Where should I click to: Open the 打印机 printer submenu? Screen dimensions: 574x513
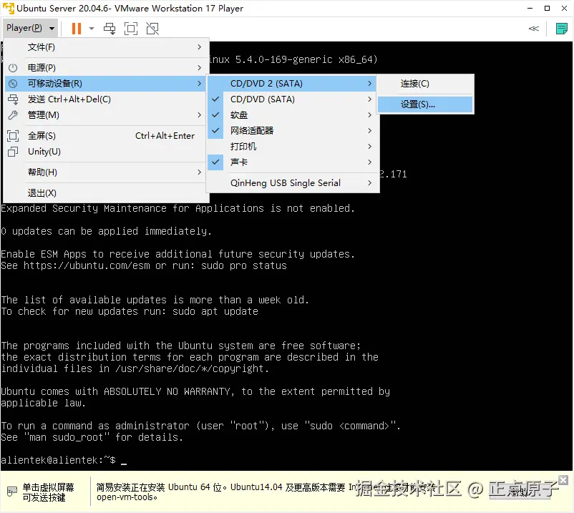coord(293,147)
